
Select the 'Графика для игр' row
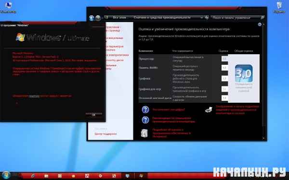(x=183, y=89)
